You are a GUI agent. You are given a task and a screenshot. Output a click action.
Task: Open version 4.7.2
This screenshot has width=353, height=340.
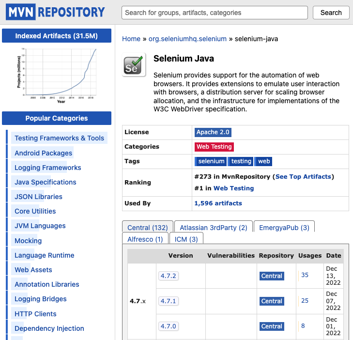point(169,276)
